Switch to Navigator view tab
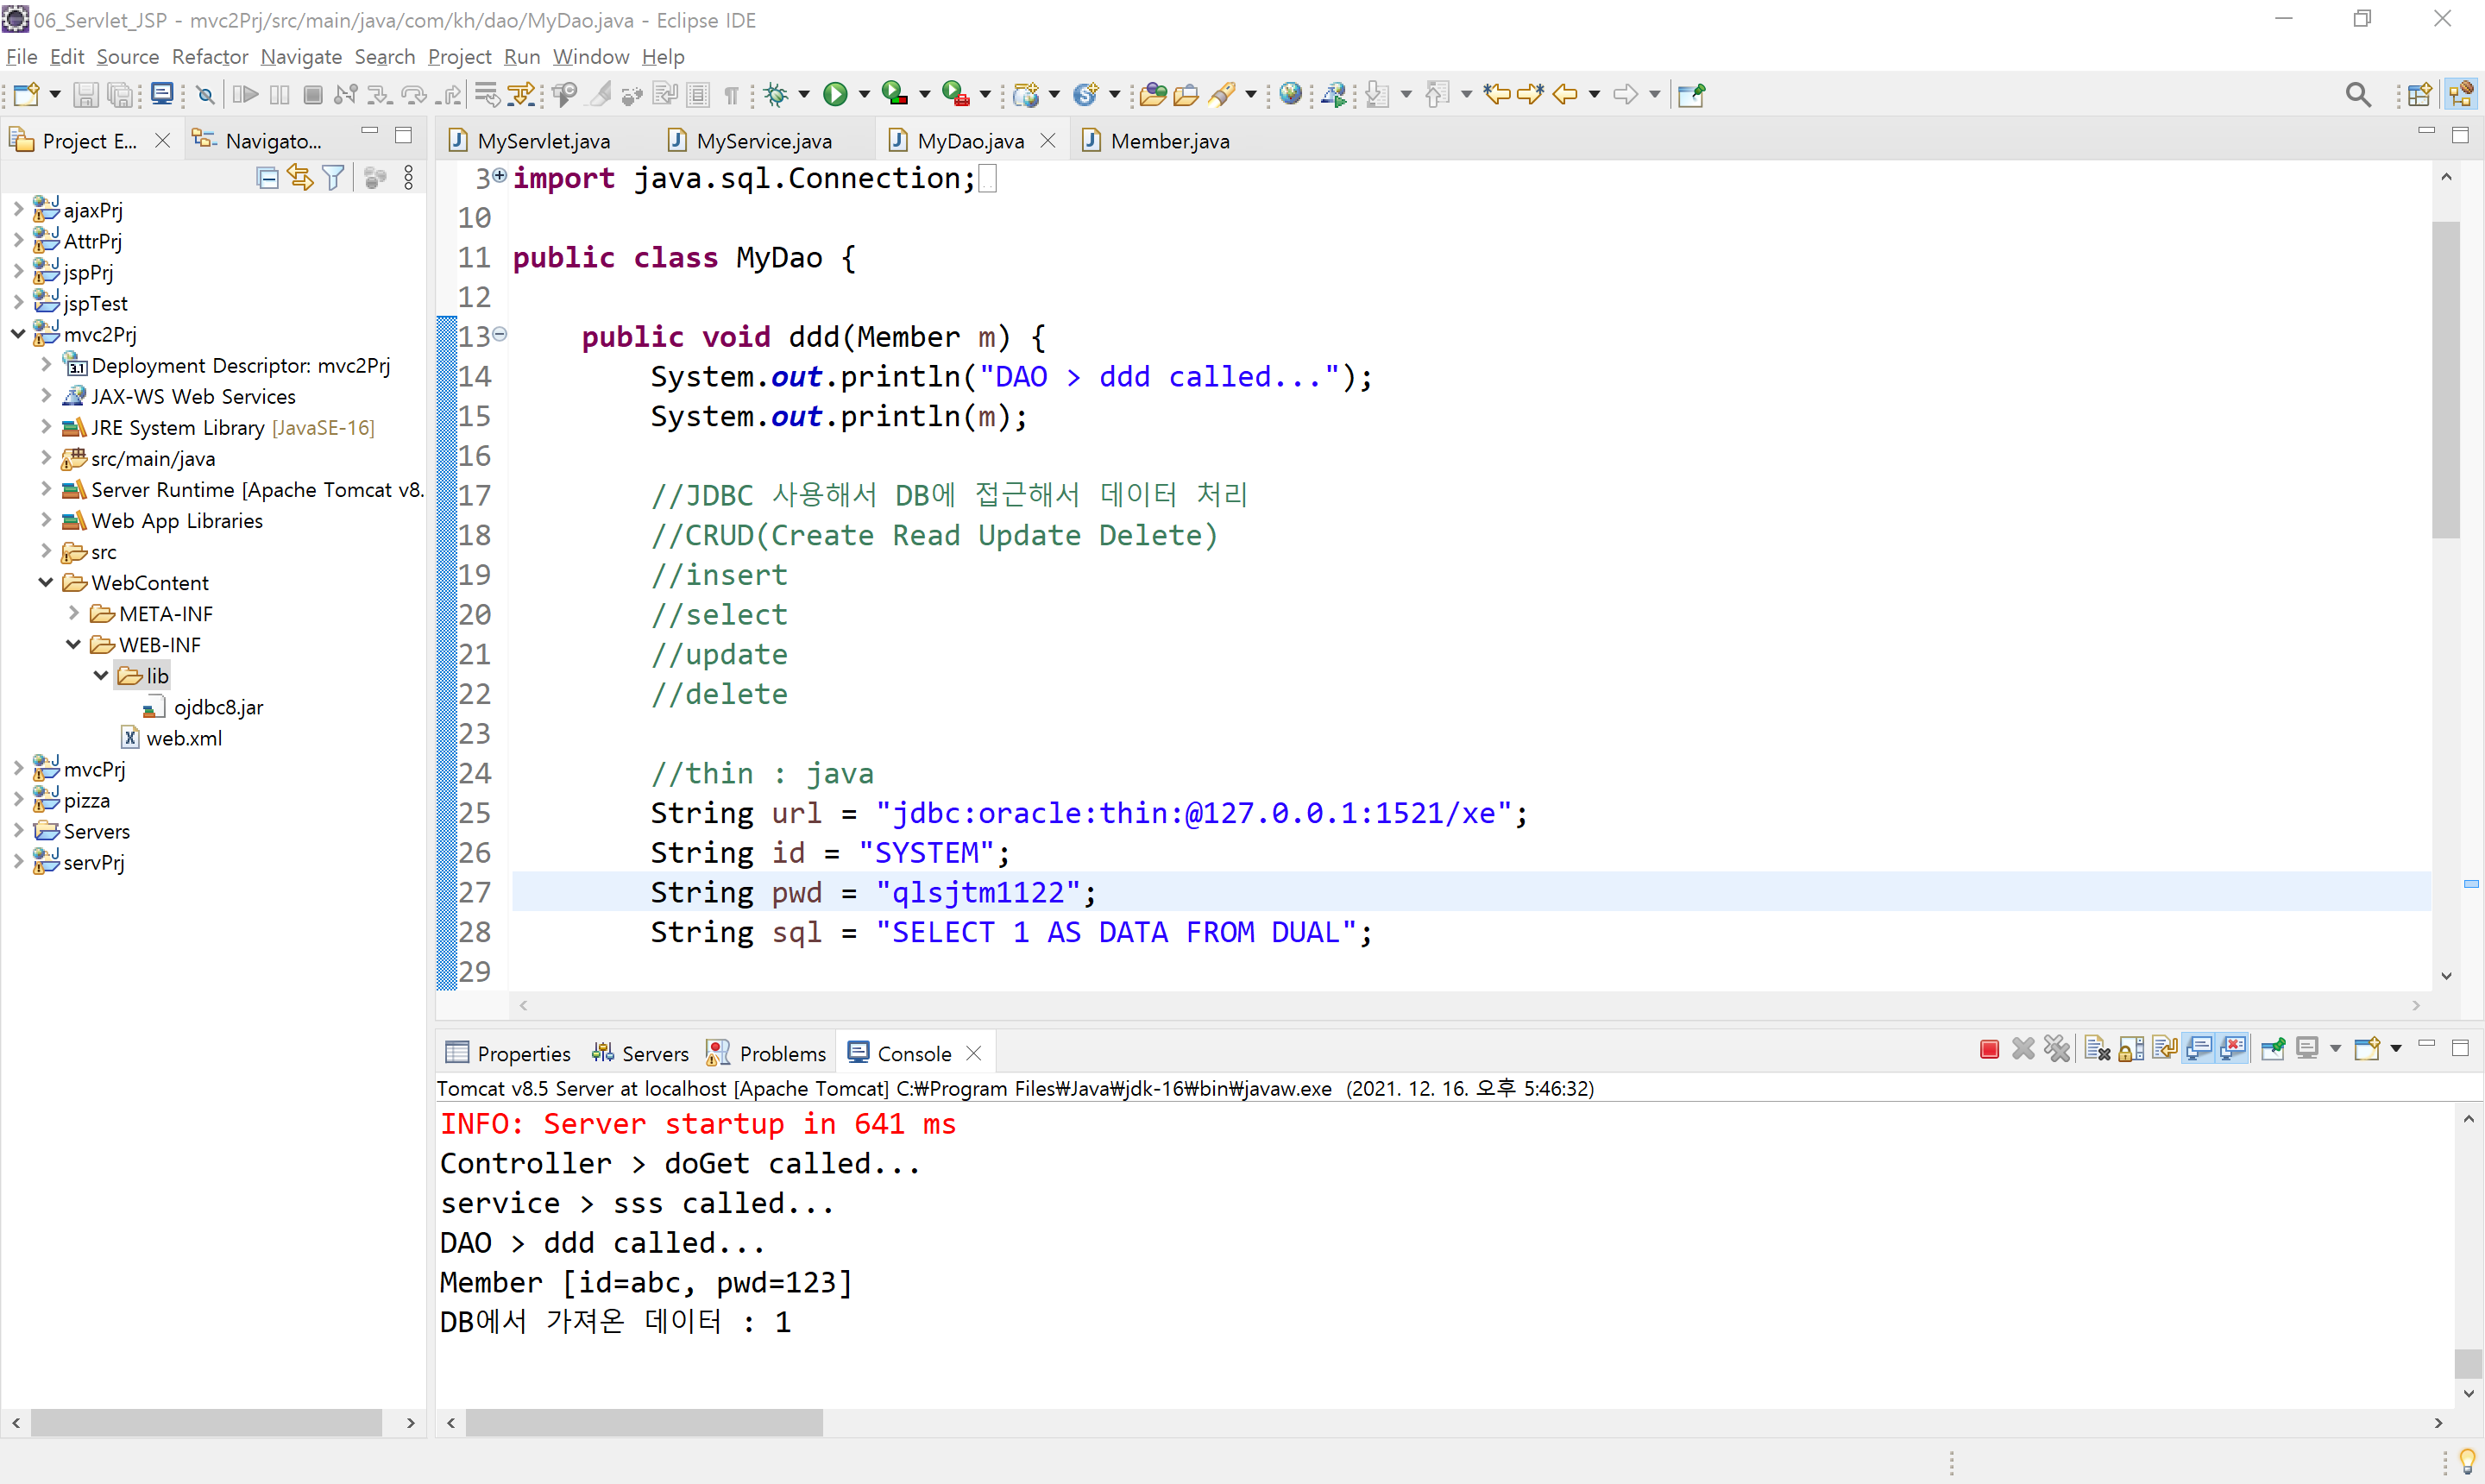Viewport: 2485px width, 1484px height. tap(258, 141)
